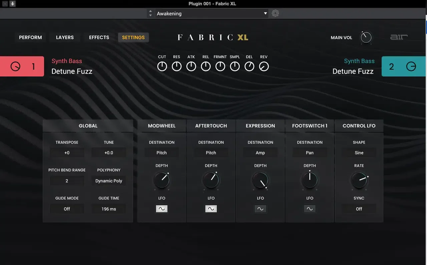Screen dimensions: 427x265
Task: Open the Dynamic Poly polyphony dropdown
Action: pos(109,181)
